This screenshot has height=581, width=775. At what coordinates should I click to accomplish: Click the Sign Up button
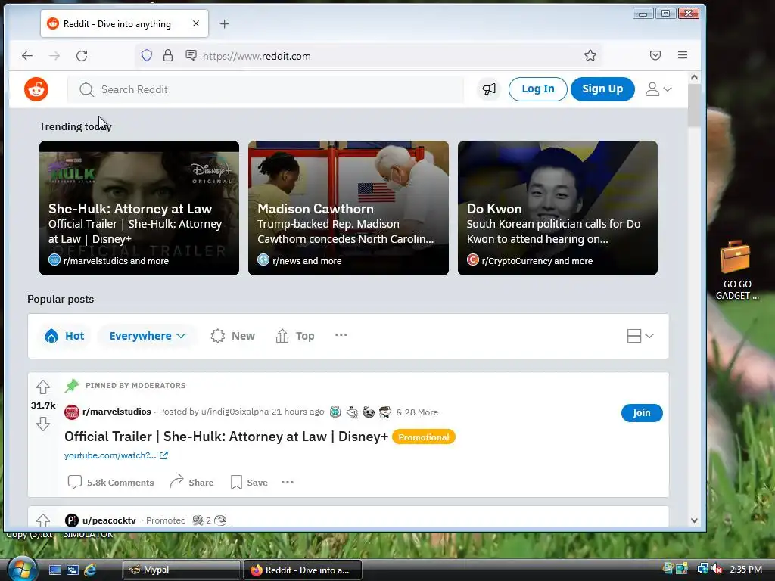(602, 89)
